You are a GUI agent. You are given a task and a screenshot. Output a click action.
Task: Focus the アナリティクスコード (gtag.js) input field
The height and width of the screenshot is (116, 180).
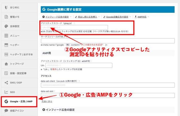(74, 27)
